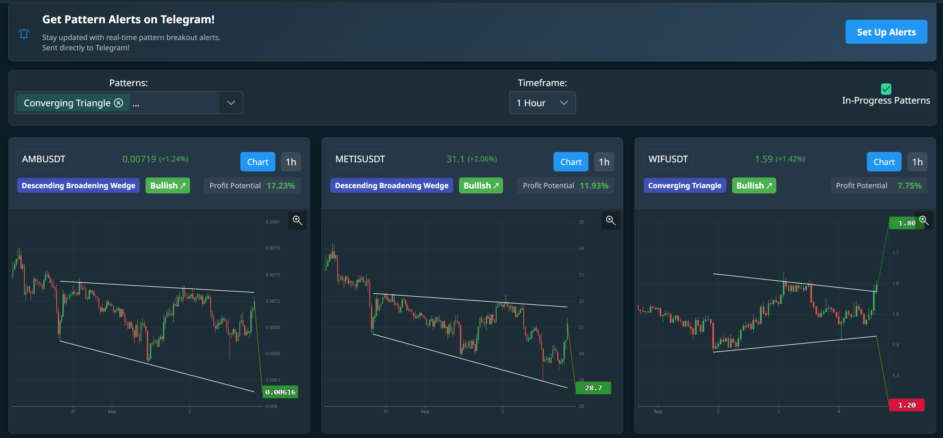Remove the Converging Triangle filter using its X icon
The width and height of the screenshot is (943, 438).
118,102
